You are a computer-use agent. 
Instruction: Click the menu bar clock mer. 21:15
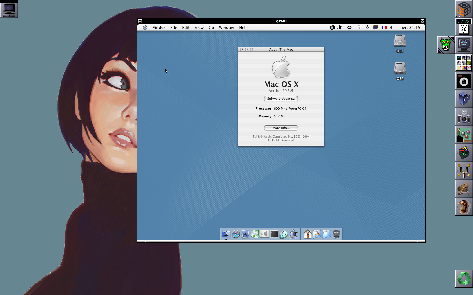tap(410, 28)
